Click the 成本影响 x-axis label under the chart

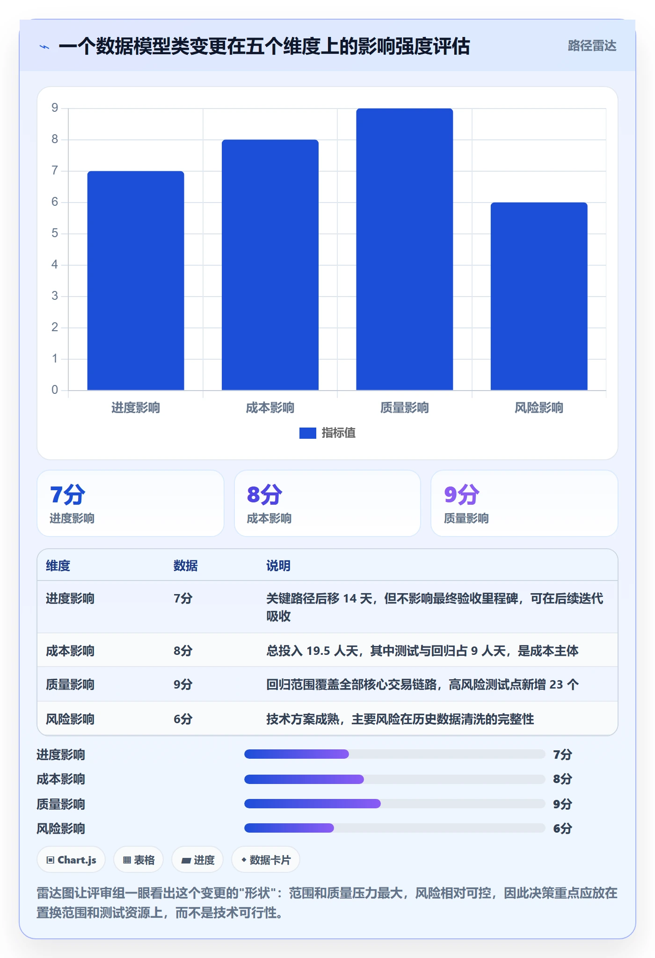coord(270,408)
